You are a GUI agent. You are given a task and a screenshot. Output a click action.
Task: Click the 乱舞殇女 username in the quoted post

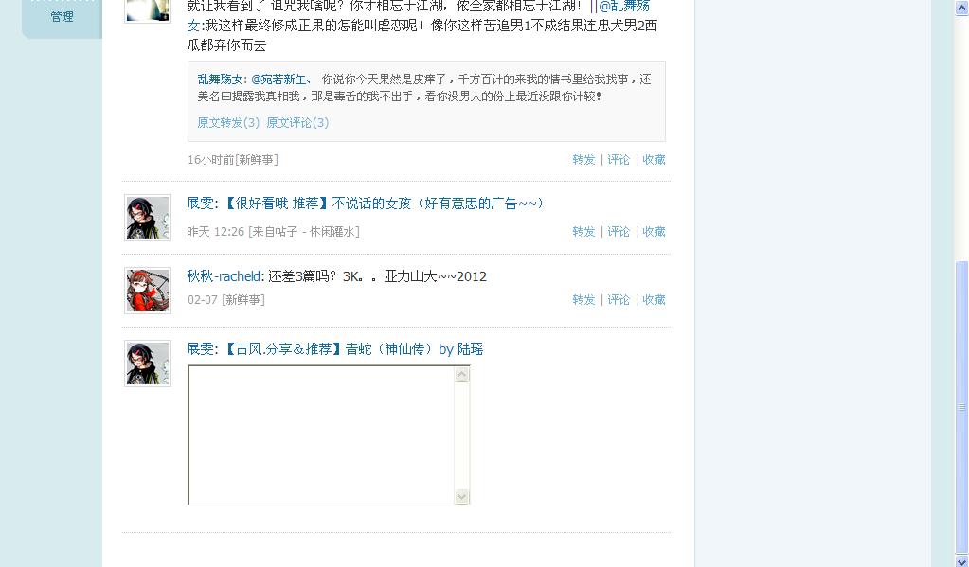point(220,80)
